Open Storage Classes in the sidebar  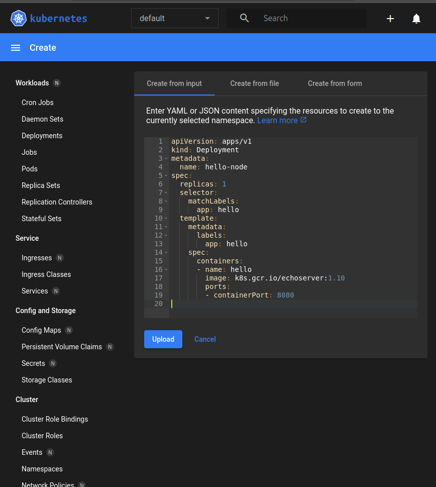point(47,380)
